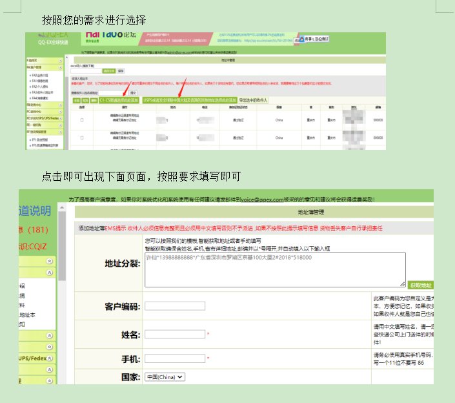The width and height of the screenshot is (455, 403).
Task: Click the QQ-EX global express logo
Action: [53, 39]
